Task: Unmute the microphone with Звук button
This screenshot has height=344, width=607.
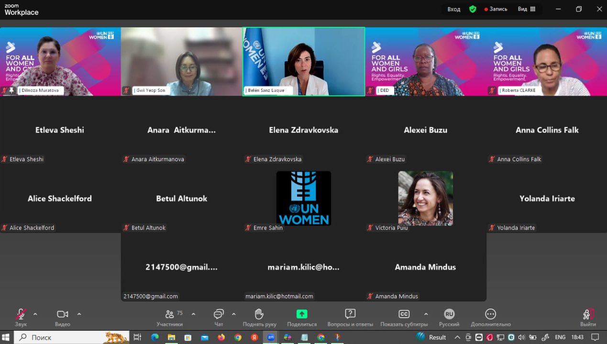Action: (x=21, y=318)
